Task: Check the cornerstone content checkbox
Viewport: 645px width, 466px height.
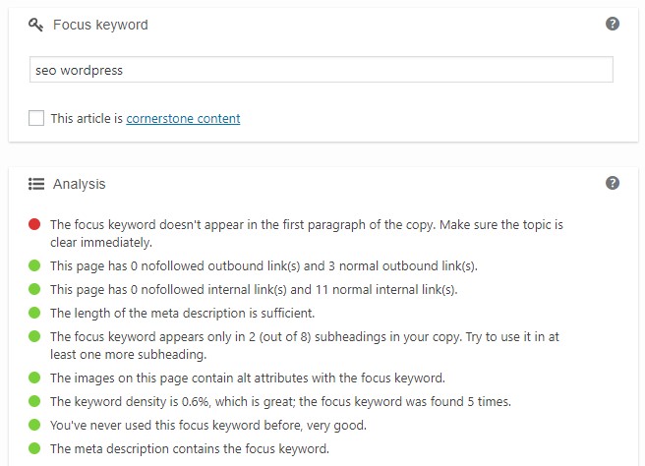Action: point(36,118)
